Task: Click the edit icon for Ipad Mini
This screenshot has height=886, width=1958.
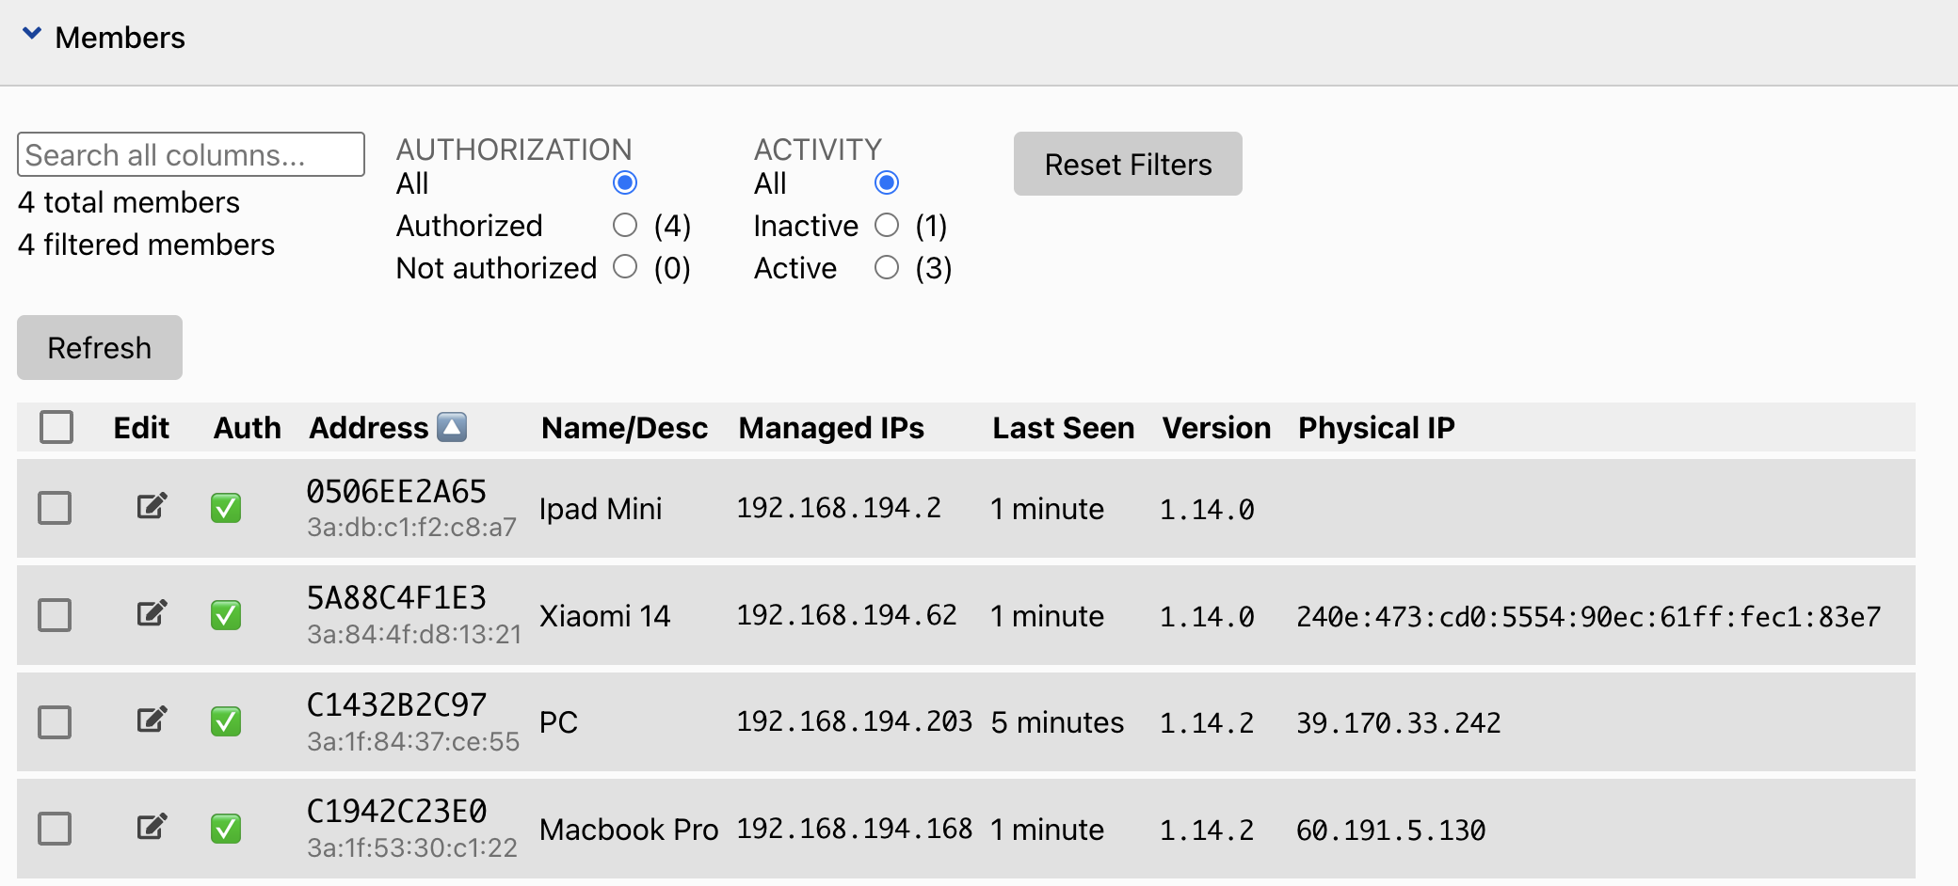Action: click(152, 507)
